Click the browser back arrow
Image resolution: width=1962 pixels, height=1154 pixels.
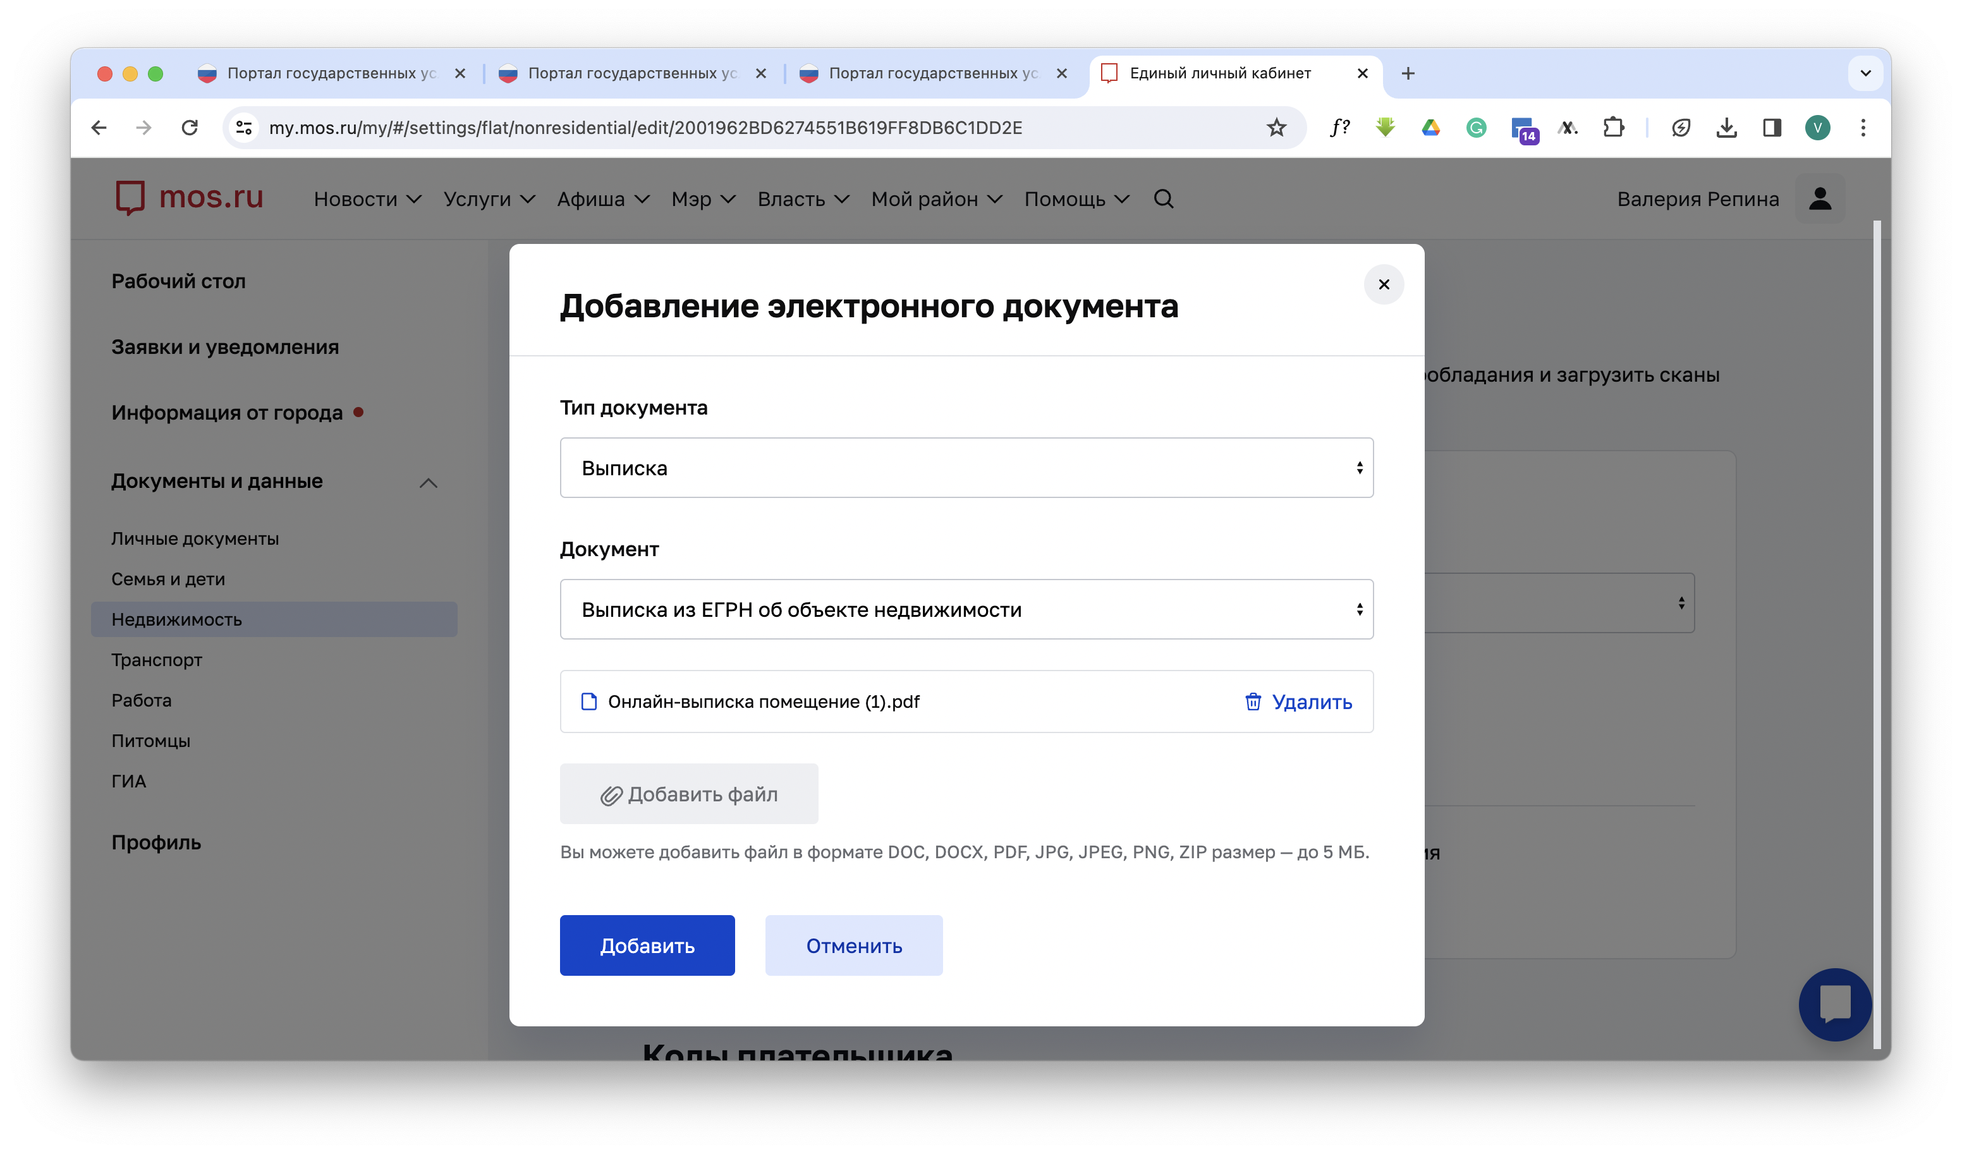98,128
